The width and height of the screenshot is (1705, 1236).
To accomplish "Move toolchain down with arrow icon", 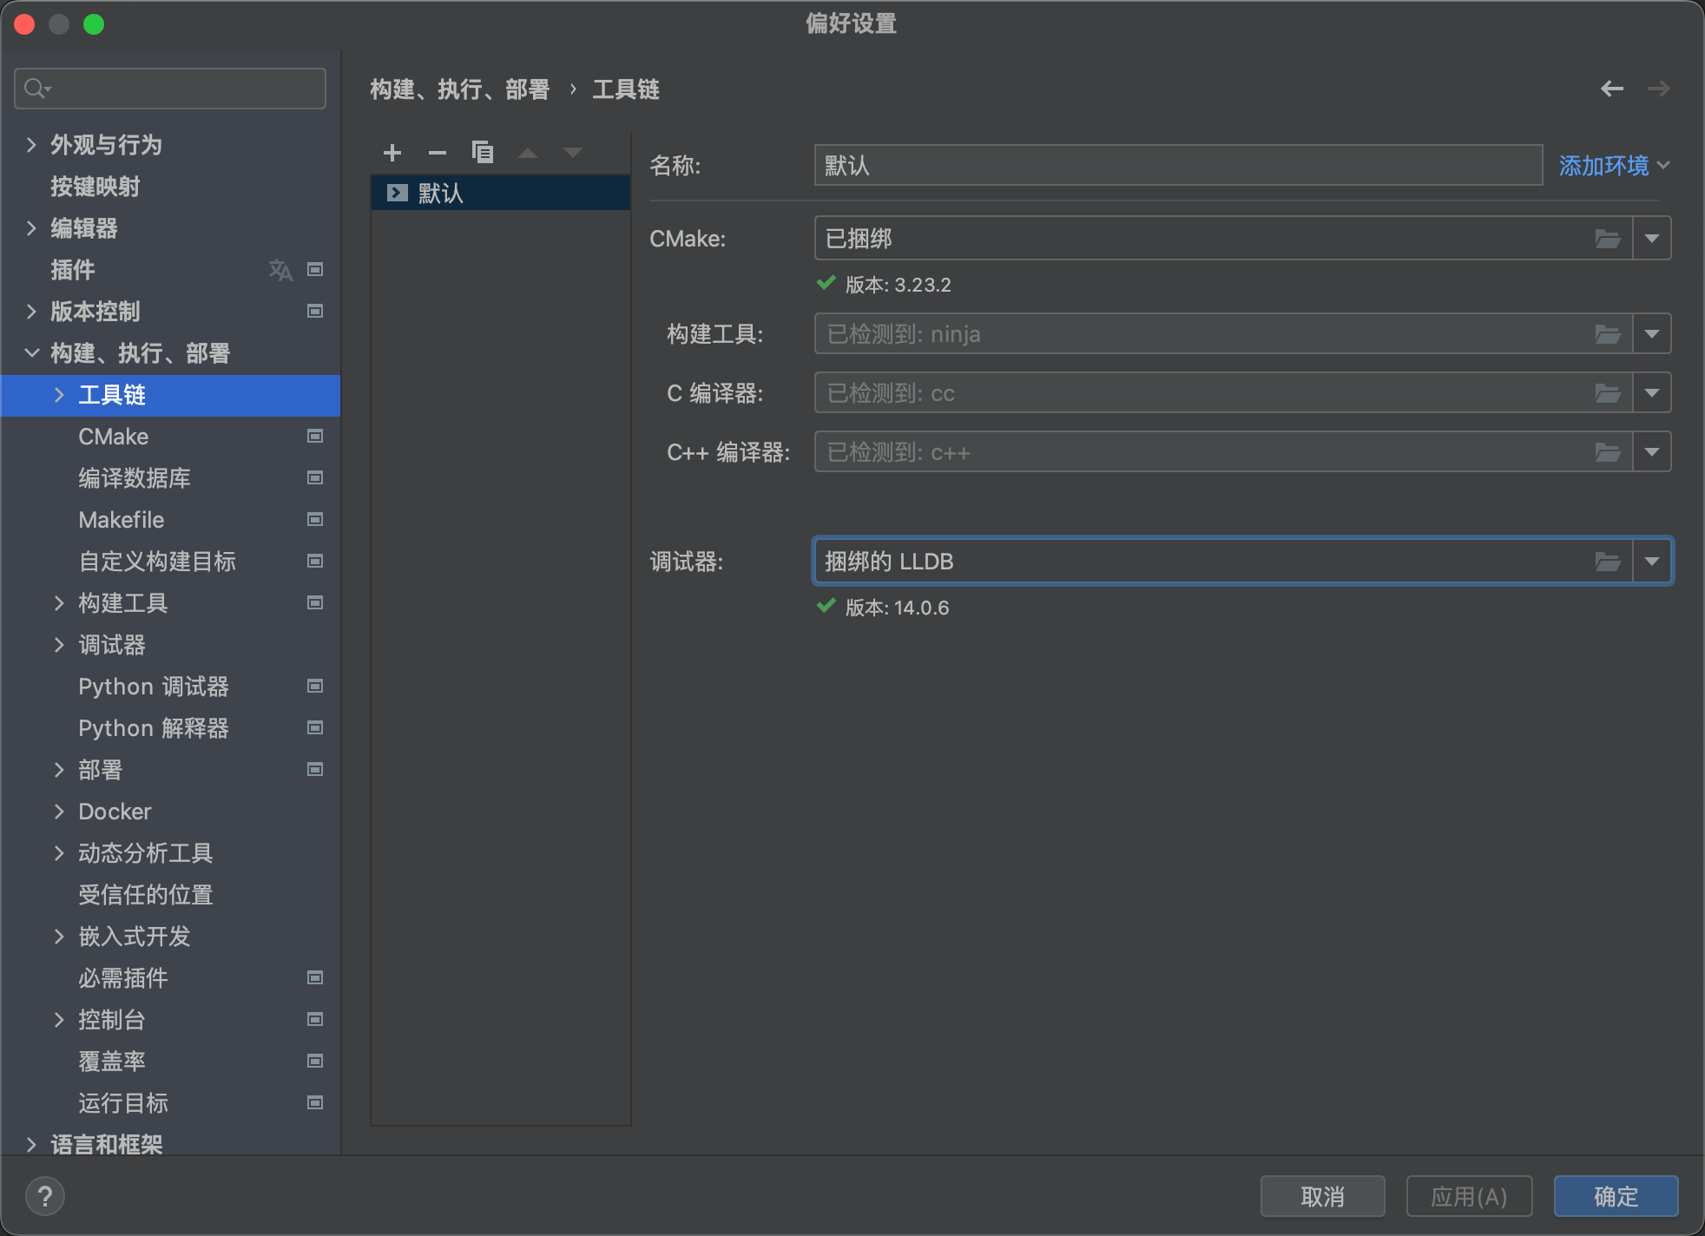I will [x=573, y=153].
